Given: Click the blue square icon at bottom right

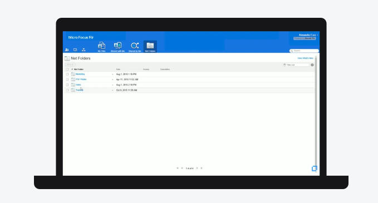Looking at the screenshot, I should 315,169.
